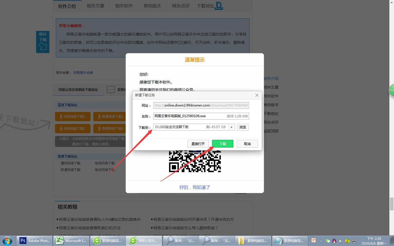Select 网易云音乐电脑版下载地址 tab
The image size is (394, 246).
click(78, 90)
